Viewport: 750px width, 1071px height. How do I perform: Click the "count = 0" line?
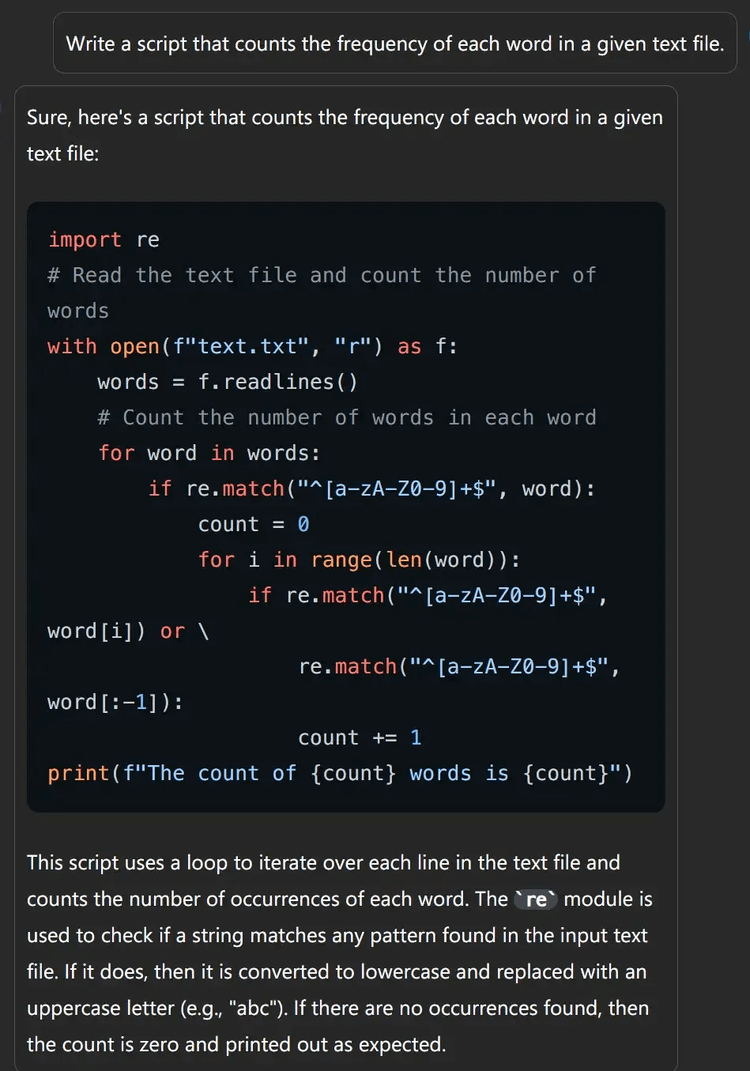[254, 524]
